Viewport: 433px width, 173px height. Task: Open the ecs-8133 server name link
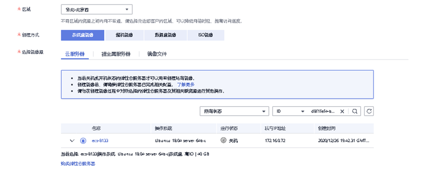[x=100, y=141]
